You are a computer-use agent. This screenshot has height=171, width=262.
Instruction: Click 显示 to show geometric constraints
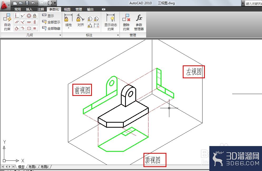(x=48, y=16)
